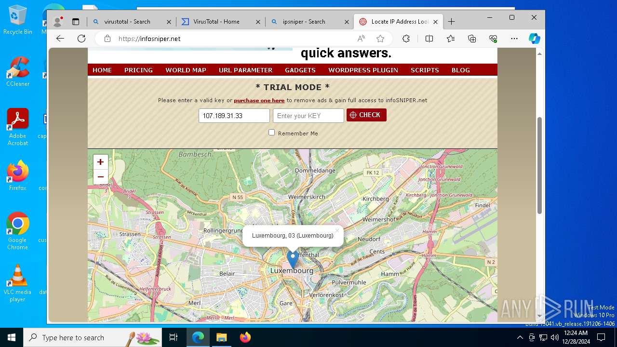This screenshot has height=347, width=617.
Task: Open CCleaner desktop icon
Action: coord(17,72)
